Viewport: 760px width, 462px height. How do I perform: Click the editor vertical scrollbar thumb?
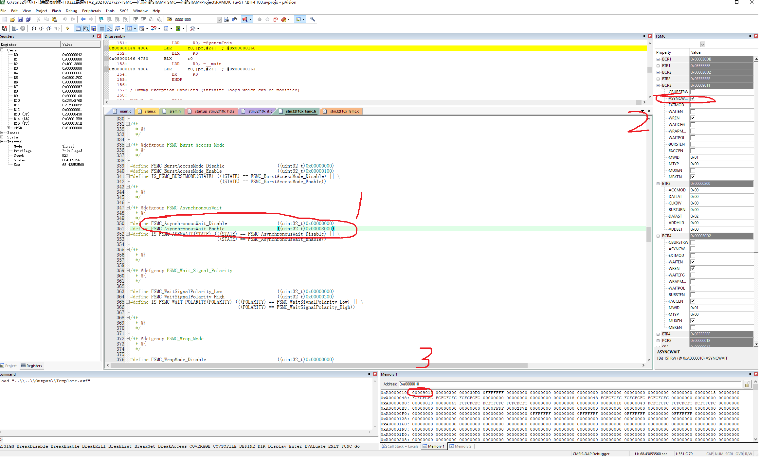pos(649,235)
